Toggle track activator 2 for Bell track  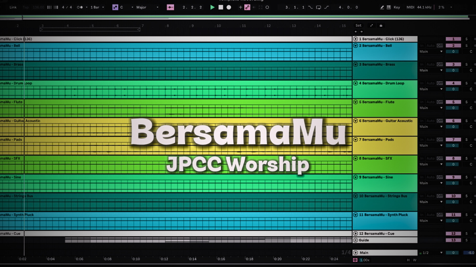click(453, 46)
